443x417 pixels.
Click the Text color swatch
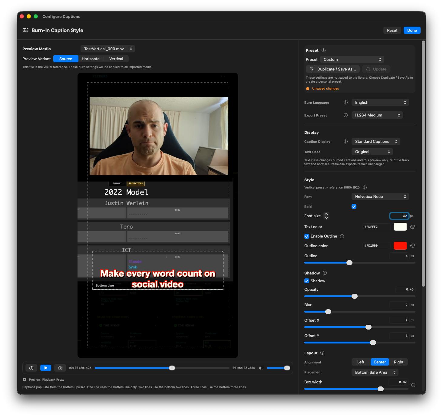point(400,227)
